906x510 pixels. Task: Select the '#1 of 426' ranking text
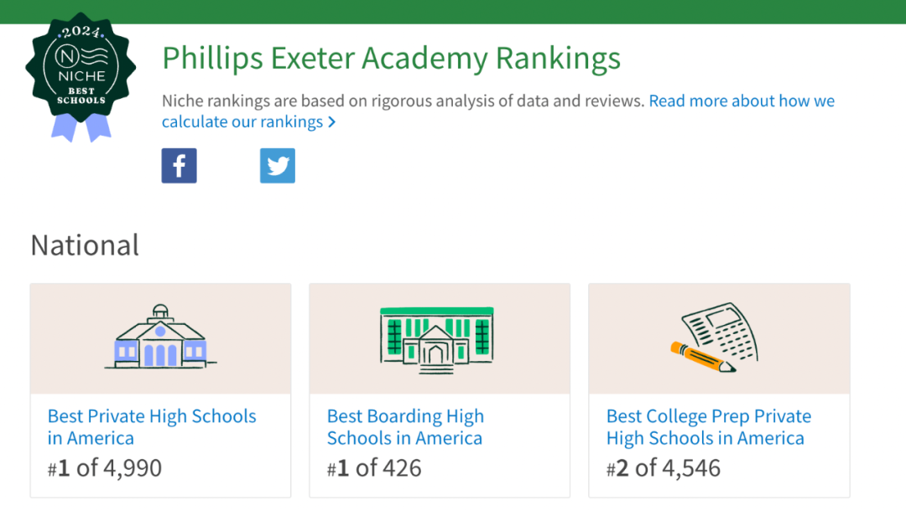click(374, 468)
